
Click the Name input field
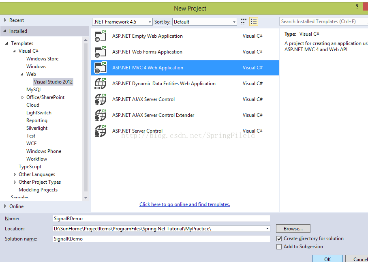[x=161, y=219]
